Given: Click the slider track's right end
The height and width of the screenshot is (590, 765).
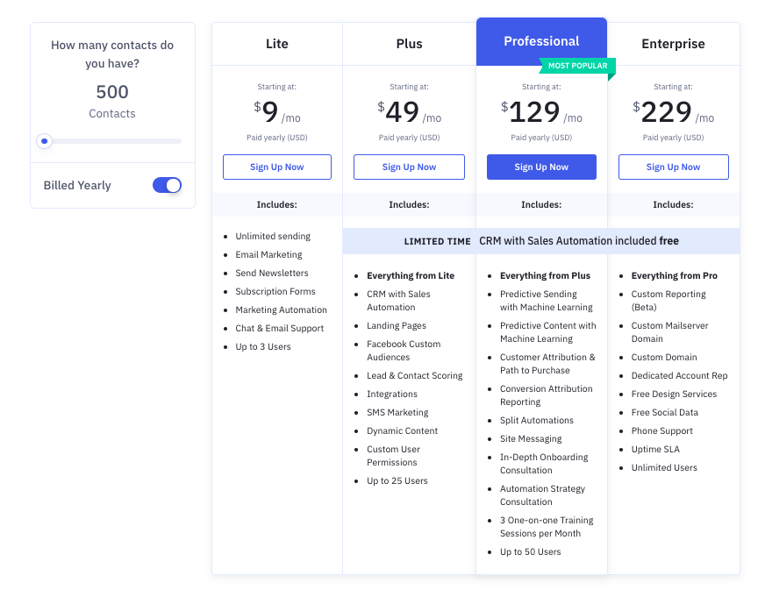Looking at the screenshot, I should point(179,141).
